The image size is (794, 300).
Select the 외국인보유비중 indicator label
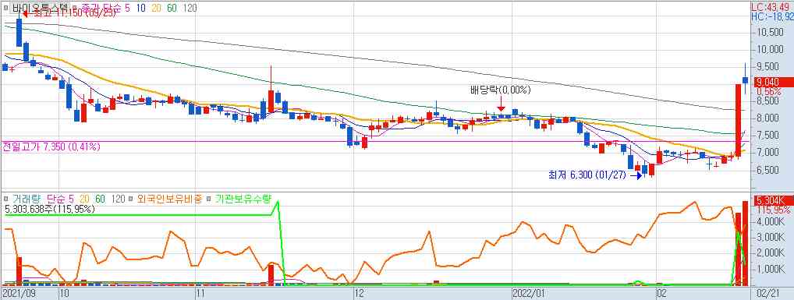point(170,199)
